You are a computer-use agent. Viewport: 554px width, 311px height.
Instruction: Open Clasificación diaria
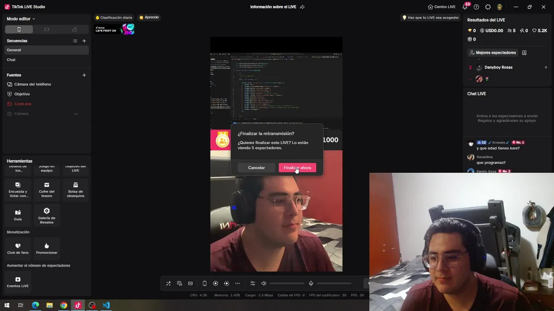(x=113, y=18)
